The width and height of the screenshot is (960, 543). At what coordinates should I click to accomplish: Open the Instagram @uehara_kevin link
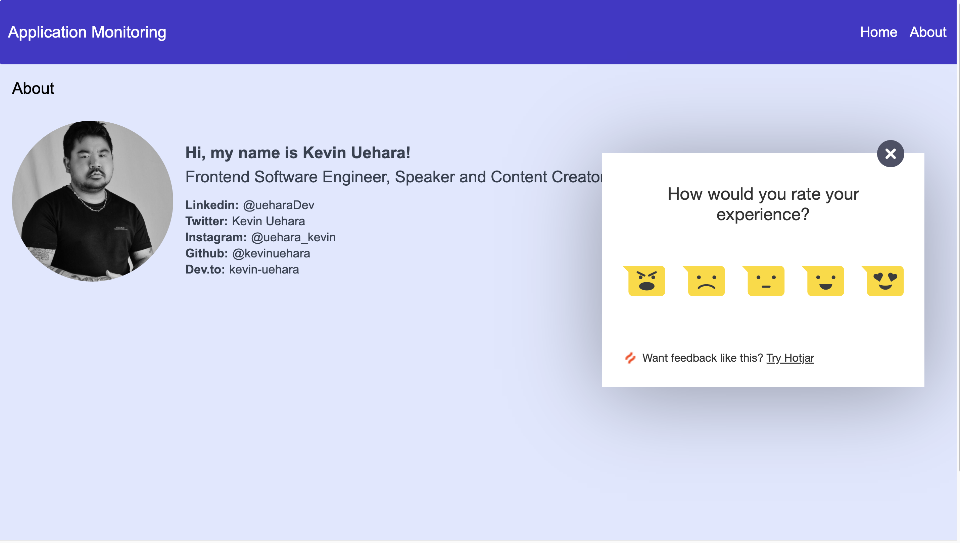[x=293, y=237]
